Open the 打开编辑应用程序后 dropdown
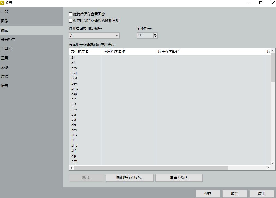Image resolution: width=276 pixels, height=198 pixels. point(94,35)
